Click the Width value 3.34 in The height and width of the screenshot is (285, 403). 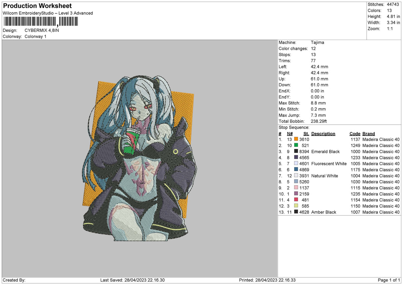[393, 23]
